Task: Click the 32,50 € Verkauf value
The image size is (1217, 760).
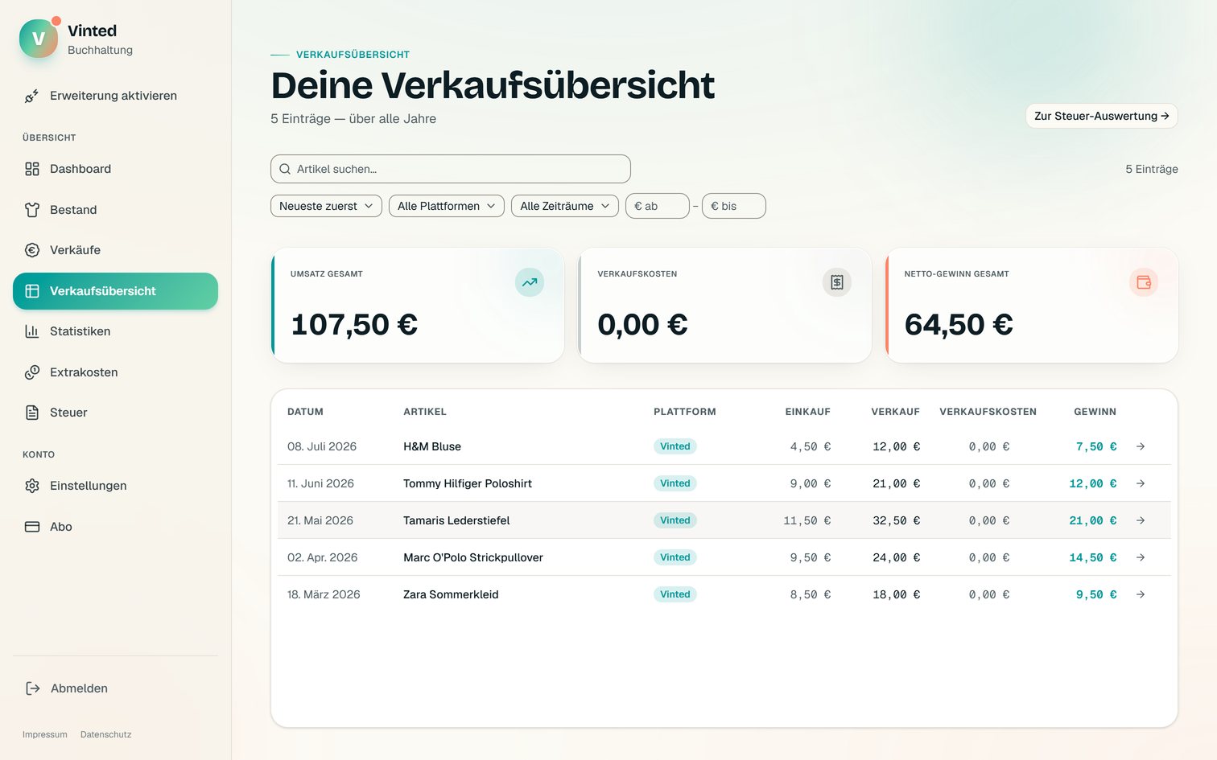Action: [897, 520]
